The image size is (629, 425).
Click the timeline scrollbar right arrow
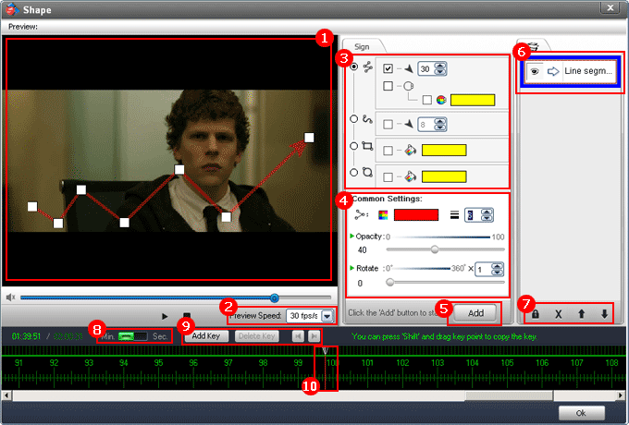622,395
